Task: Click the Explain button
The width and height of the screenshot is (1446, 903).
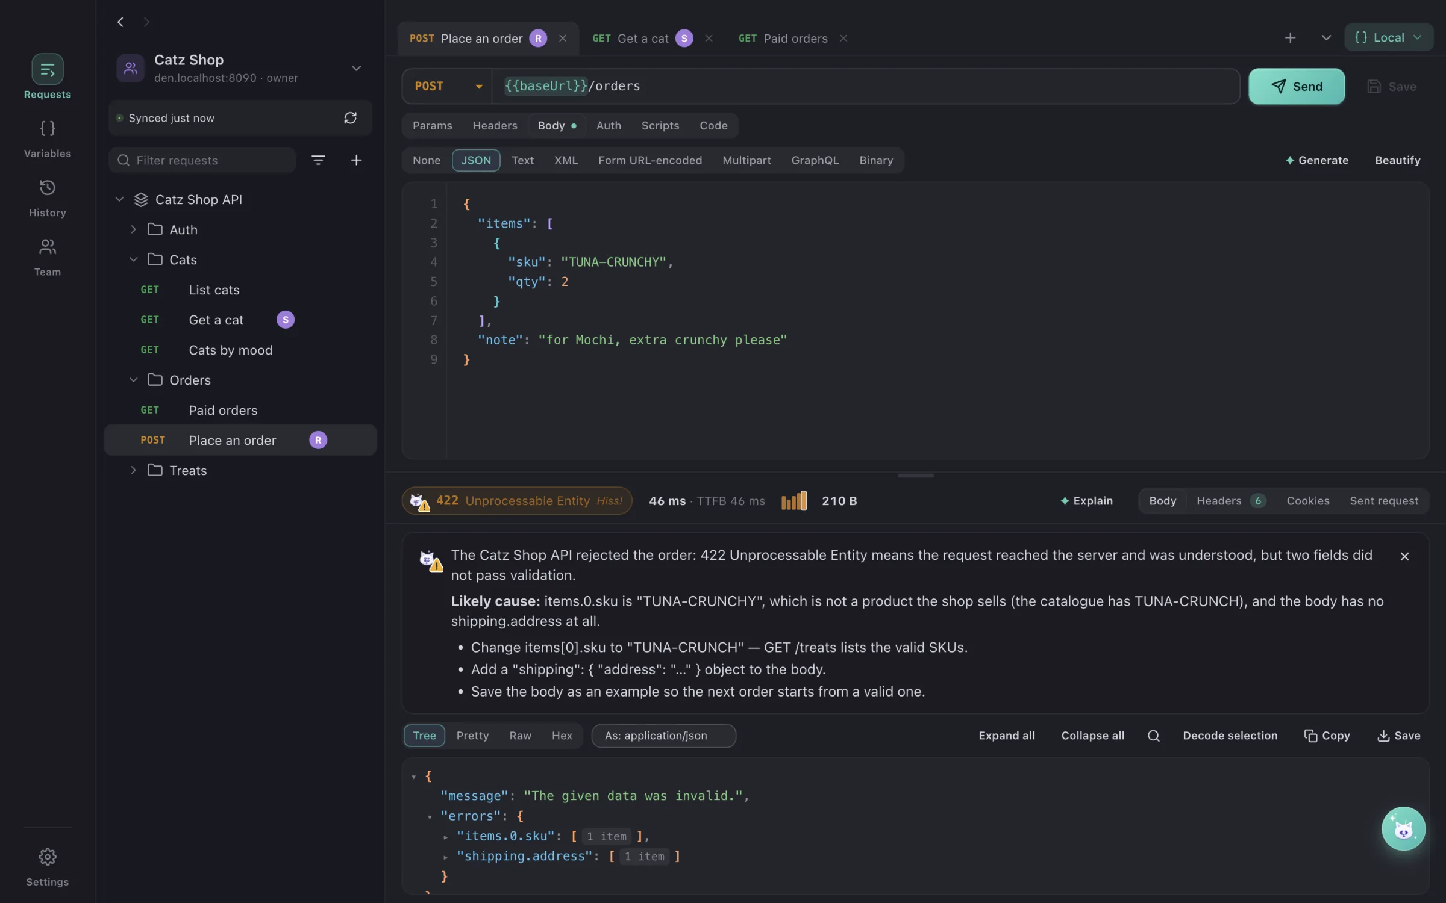Action: [x=1086, y=501]
